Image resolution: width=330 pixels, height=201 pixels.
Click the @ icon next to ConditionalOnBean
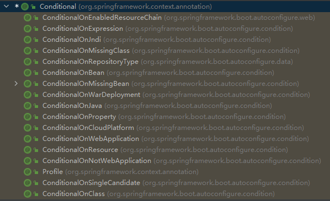[x=28, y=73]
